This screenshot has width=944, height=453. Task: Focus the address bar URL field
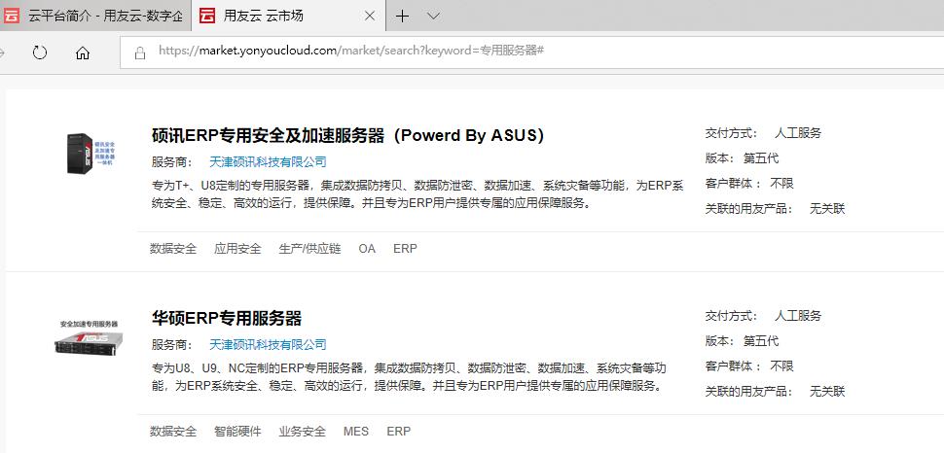pyautogui.click(x=532, y=52)
